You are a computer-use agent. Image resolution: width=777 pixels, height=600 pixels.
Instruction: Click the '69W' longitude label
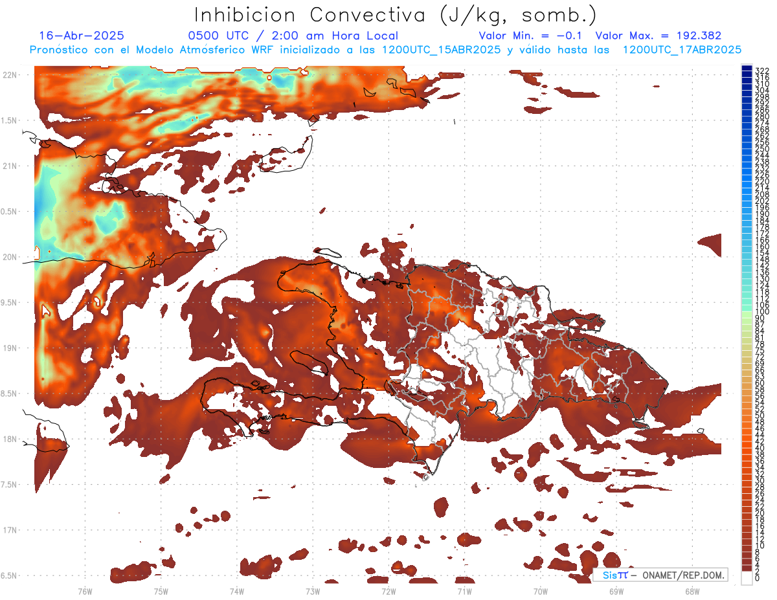pos(616,591)
